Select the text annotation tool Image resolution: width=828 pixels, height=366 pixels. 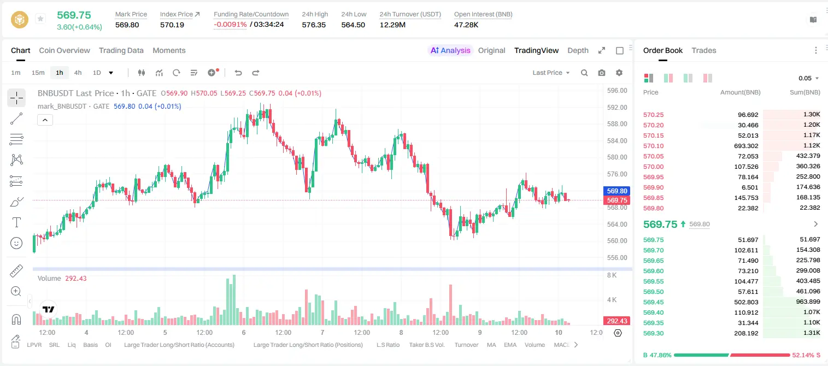tap(16, 222)
